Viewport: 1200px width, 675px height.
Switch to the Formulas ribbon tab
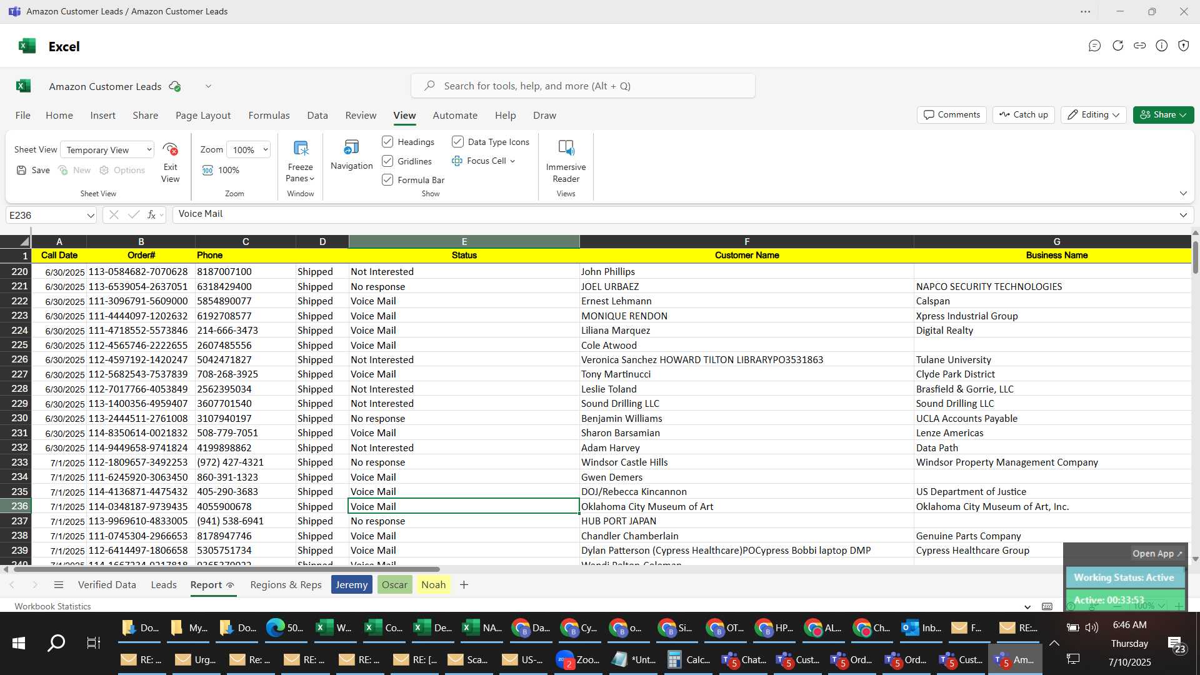coord(269,116)
